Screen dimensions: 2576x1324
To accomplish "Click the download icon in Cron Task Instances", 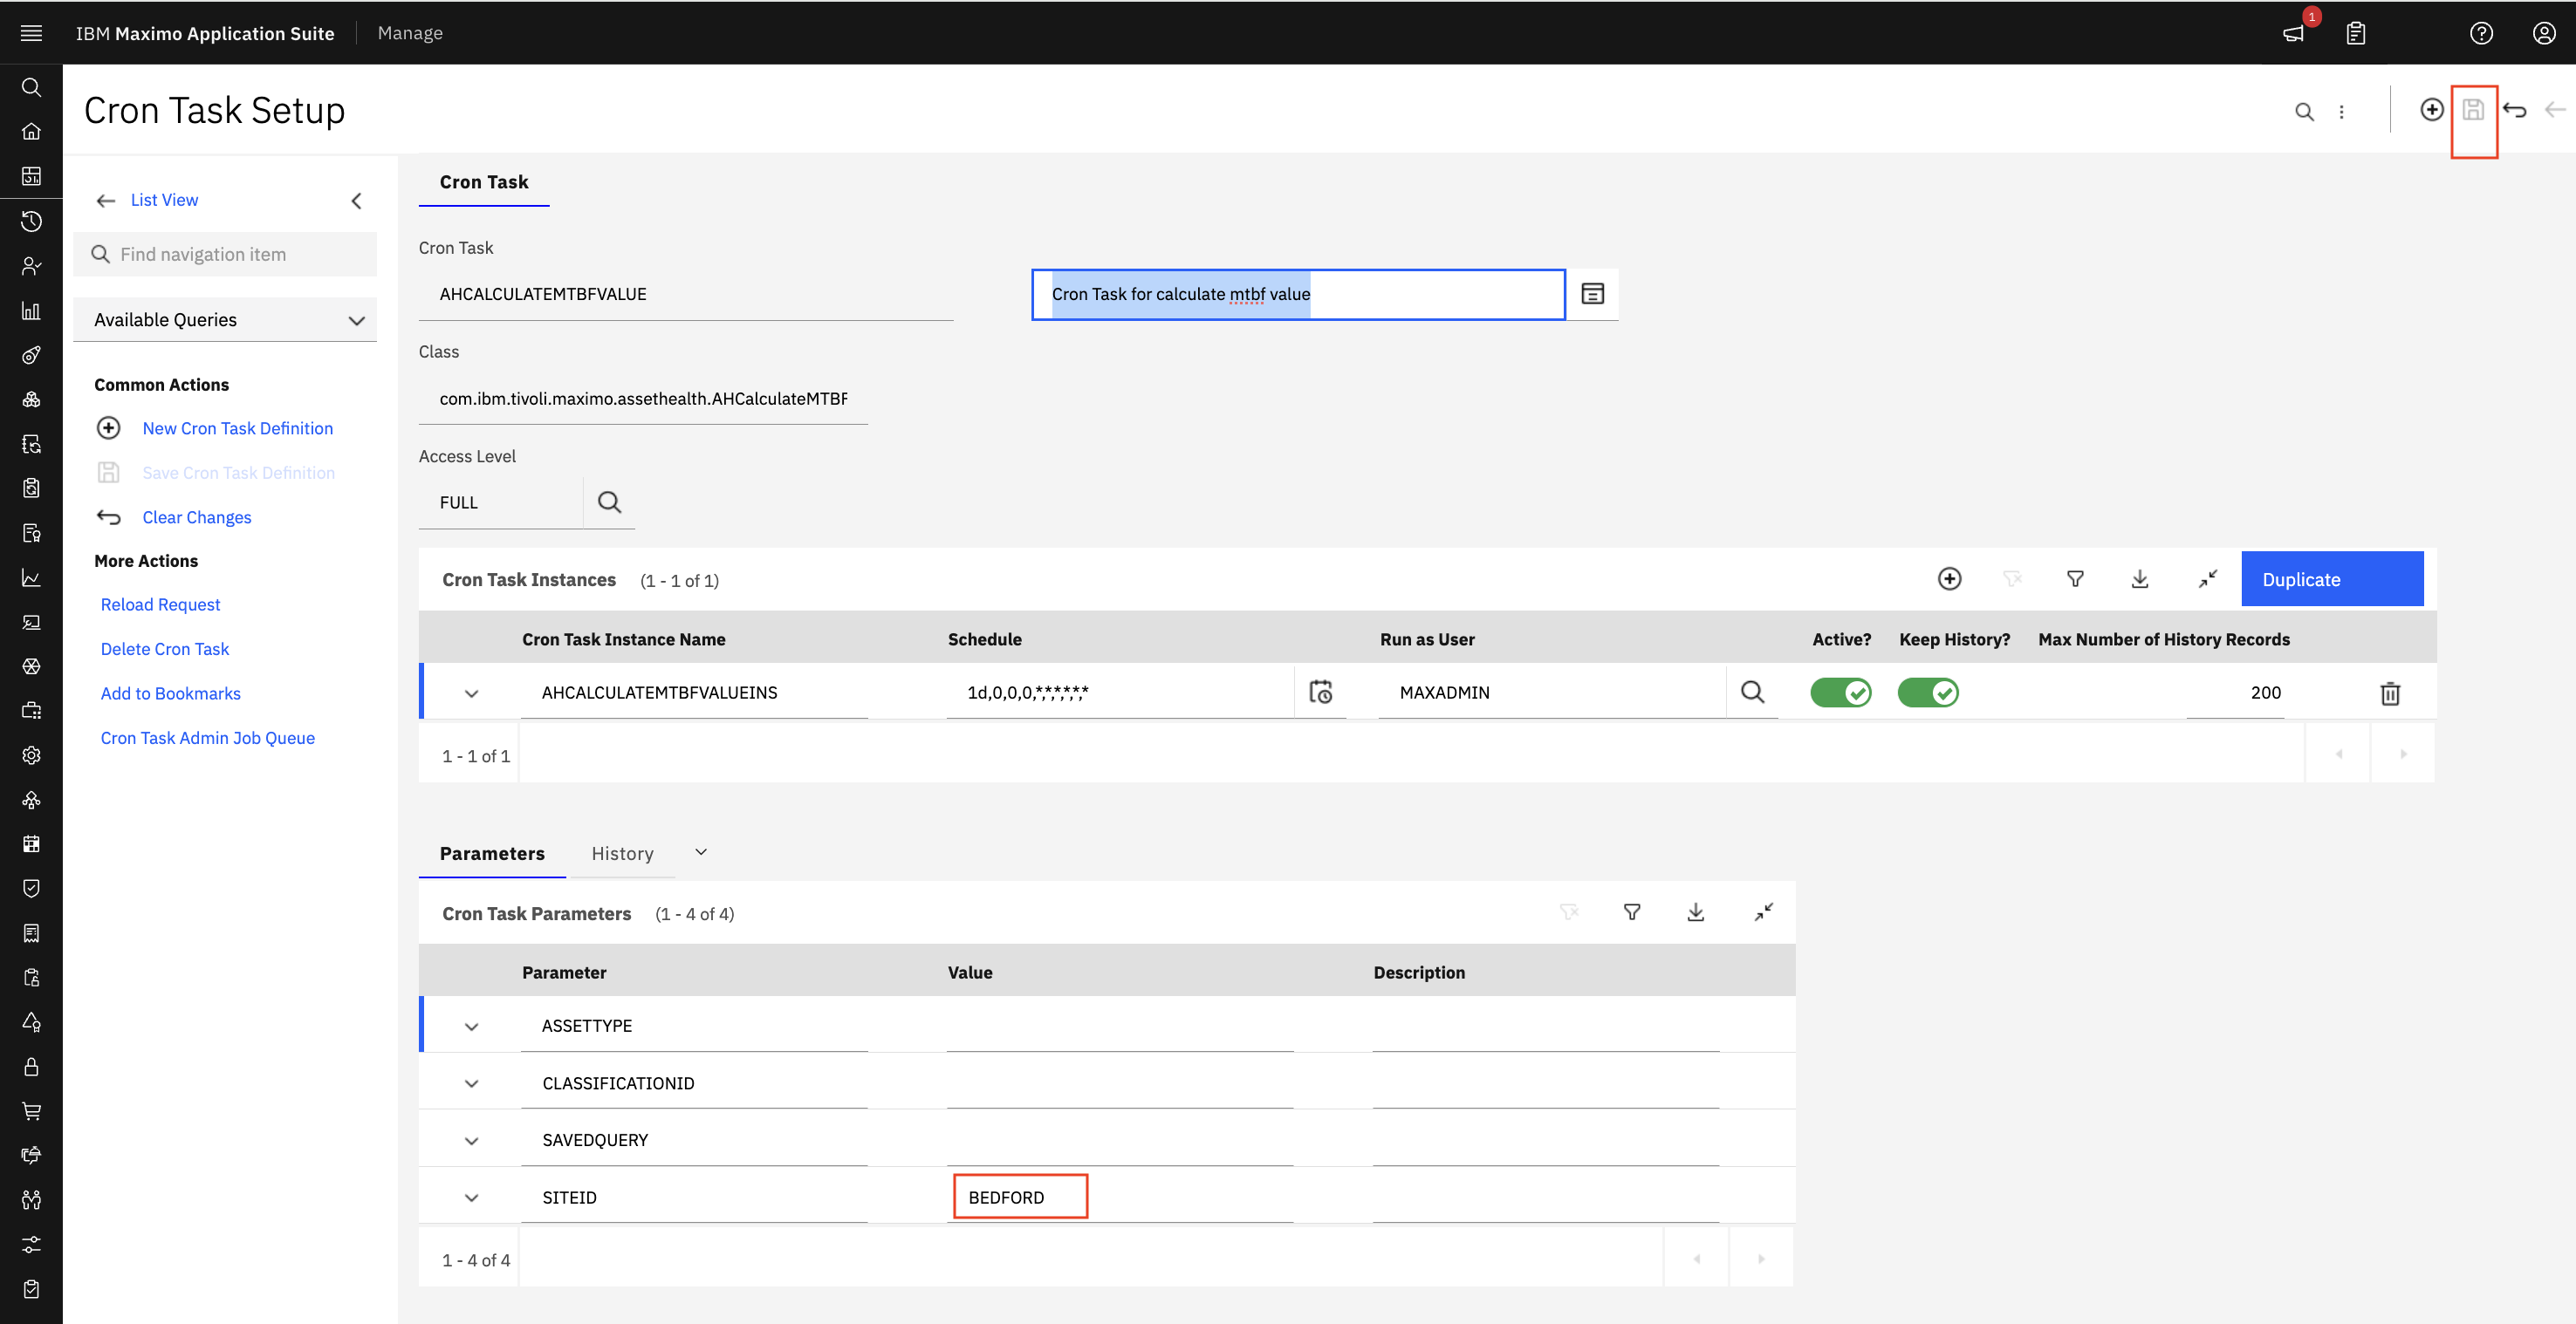I will [2141, 579].
